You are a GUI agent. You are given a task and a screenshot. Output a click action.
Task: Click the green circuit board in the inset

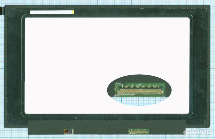tap(158, 87)
